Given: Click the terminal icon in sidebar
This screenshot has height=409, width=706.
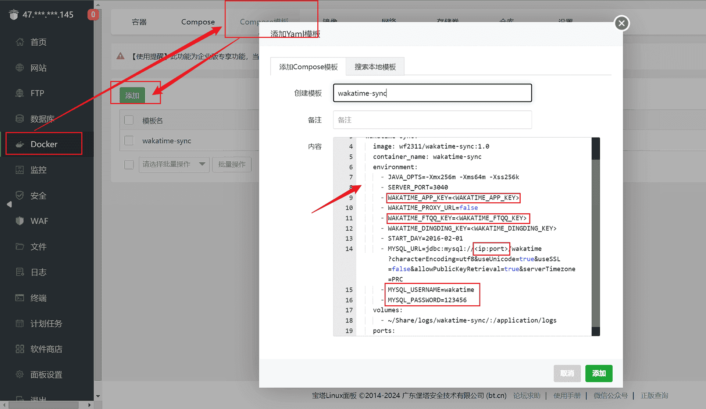Looking at the screenshot, I should (20, 298).
